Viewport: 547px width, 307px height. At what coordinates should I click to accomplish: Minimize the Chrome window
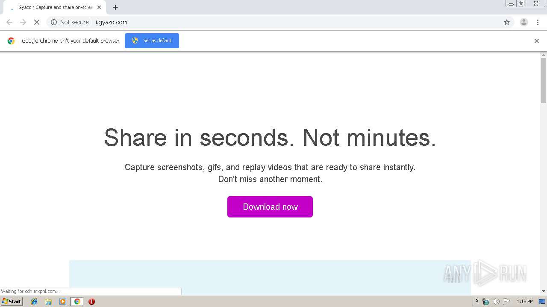pyautogui.click(x=511, y=4)
